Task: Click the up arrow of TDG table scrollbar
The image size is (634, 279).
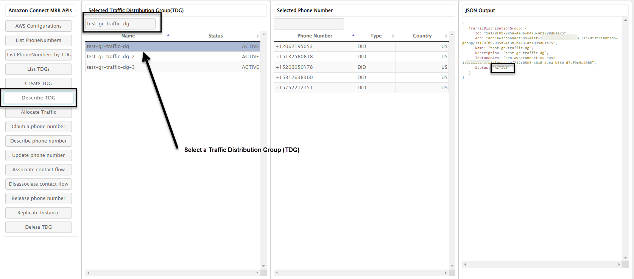Action: (x=263, y=34)
